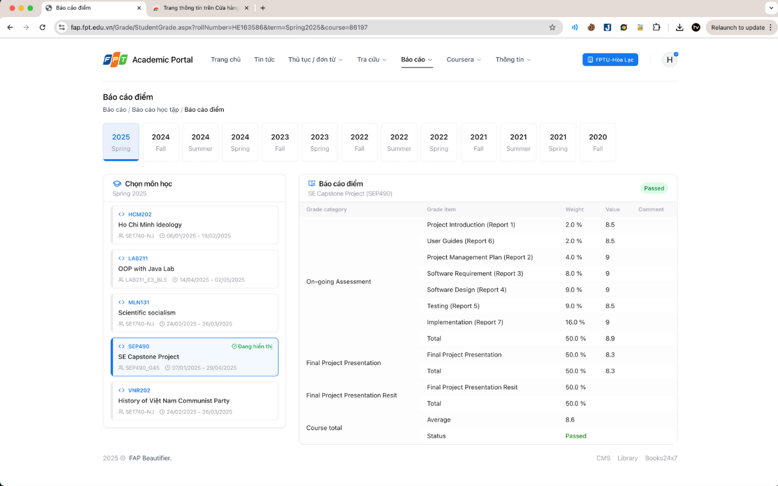The width and height of the screenshot is (778, 486).
Task: Click the site info icon in address bar
Action: tap(61, 27)
